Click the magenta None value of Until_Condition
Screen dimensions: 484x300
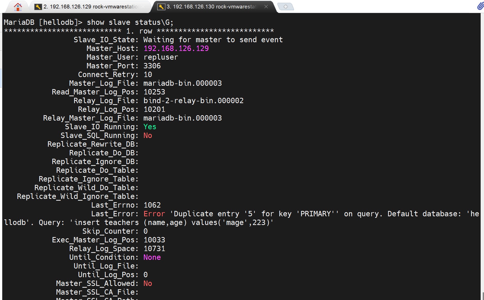coord(152,257)
